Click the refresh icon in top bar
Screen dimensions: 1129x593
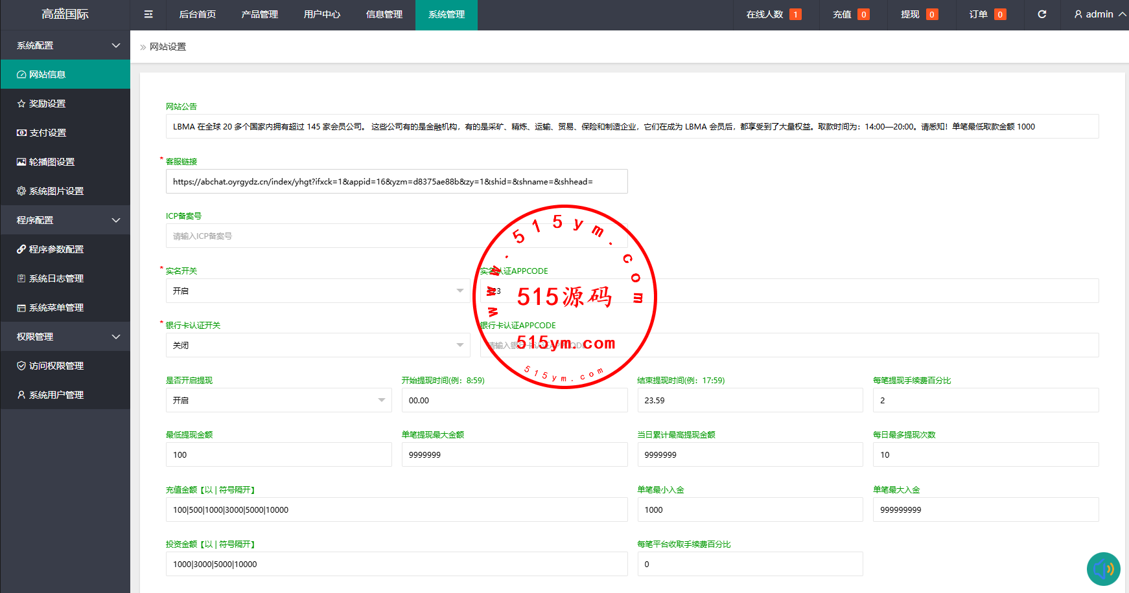(x=1042, y=14)
